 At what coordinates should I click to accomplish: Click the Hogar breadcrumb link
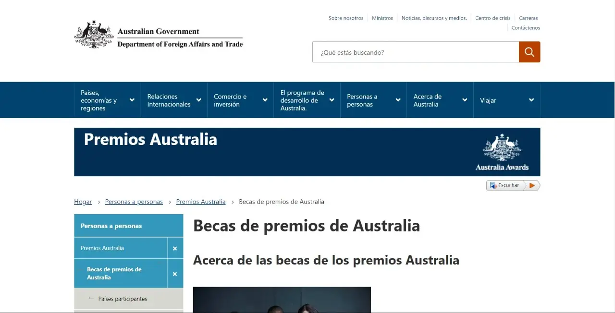pos(83,202)
